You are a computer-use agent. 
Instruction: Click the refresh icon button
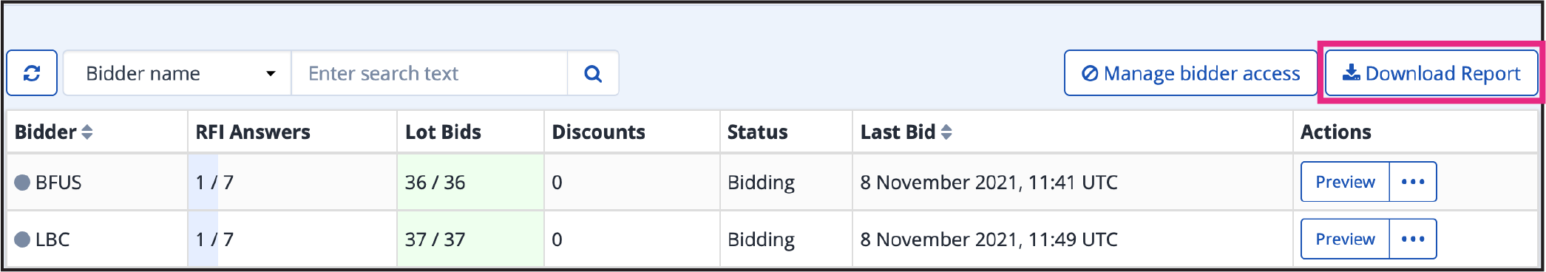(32, 73)
